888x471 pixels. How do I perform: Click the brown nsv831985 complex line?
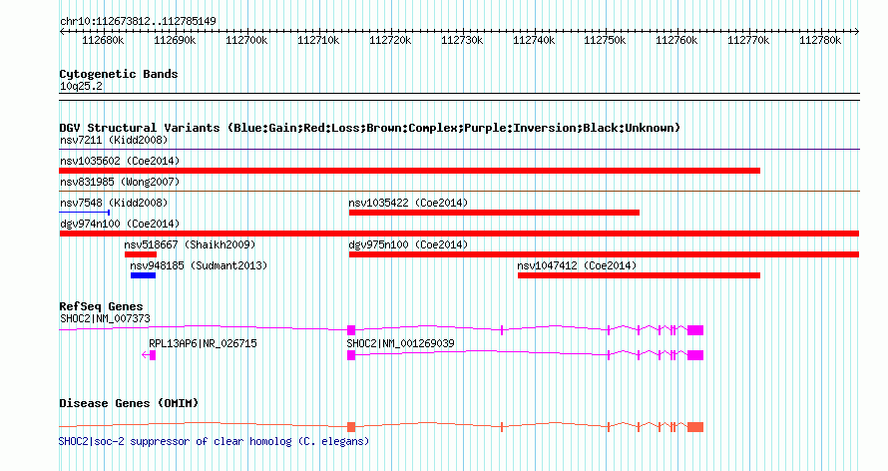coord(459,192)
